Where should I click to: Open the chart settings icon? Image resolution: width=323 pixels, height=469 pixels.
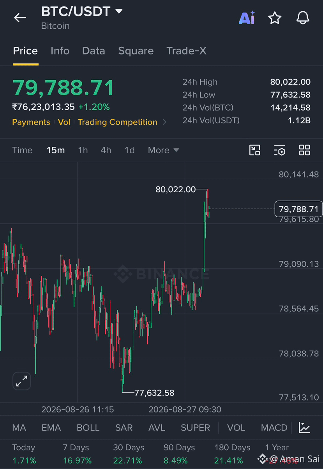[x=279, y=150]
